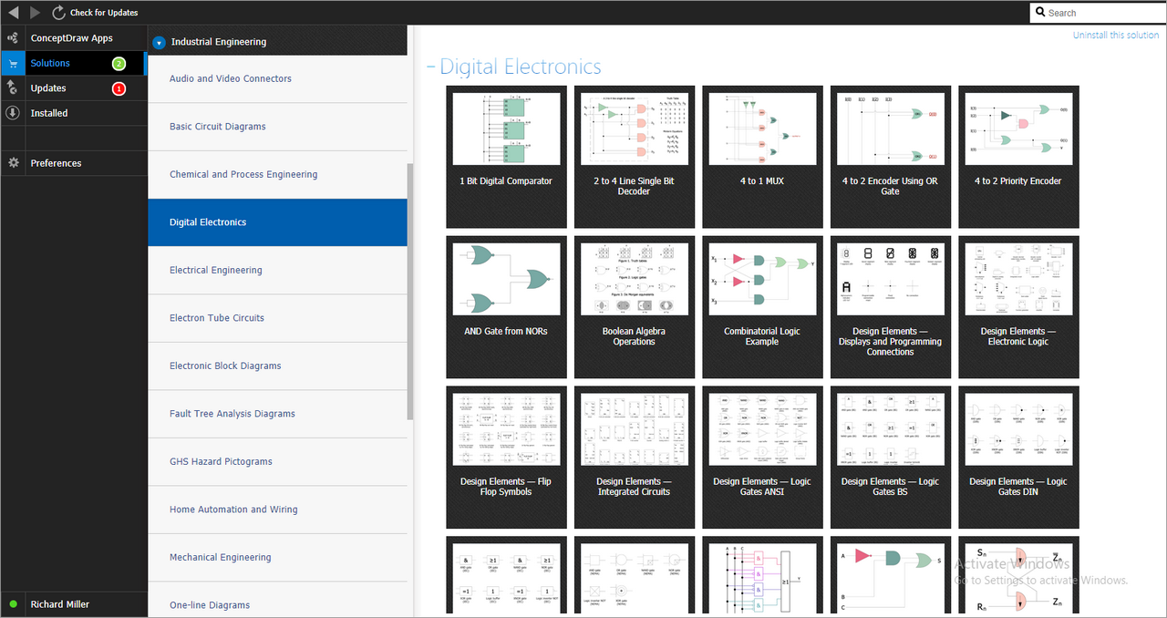Image resolution: width=1167 pixels, height=618 pixels.
Task: Select Chemical and Process Engineering
Action: tap(277, 174)
